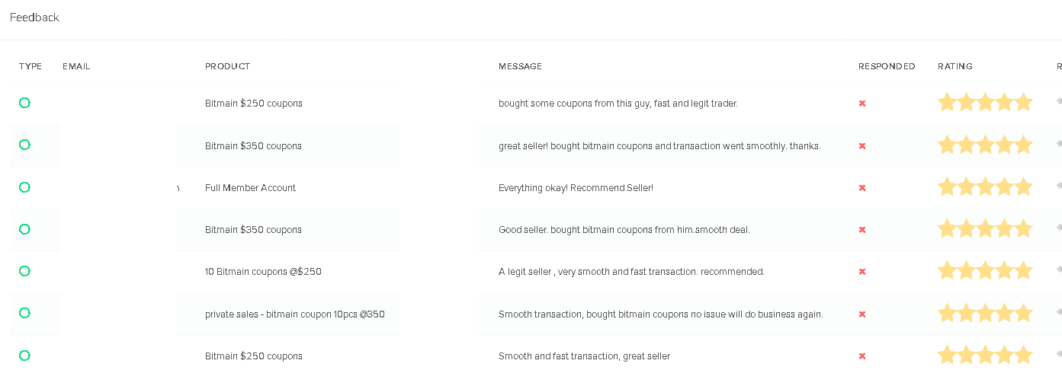Image resolution: width=1062 pixels, height=386 pixels.
Task: Click reply arrow icon in 'Everything okay! Recommend Seller!' row
Action: pyautogui.click(x=1059, y=185)
